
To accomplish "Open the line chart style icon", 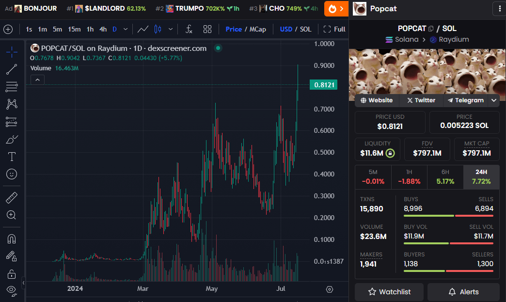I will click(143, 30).
